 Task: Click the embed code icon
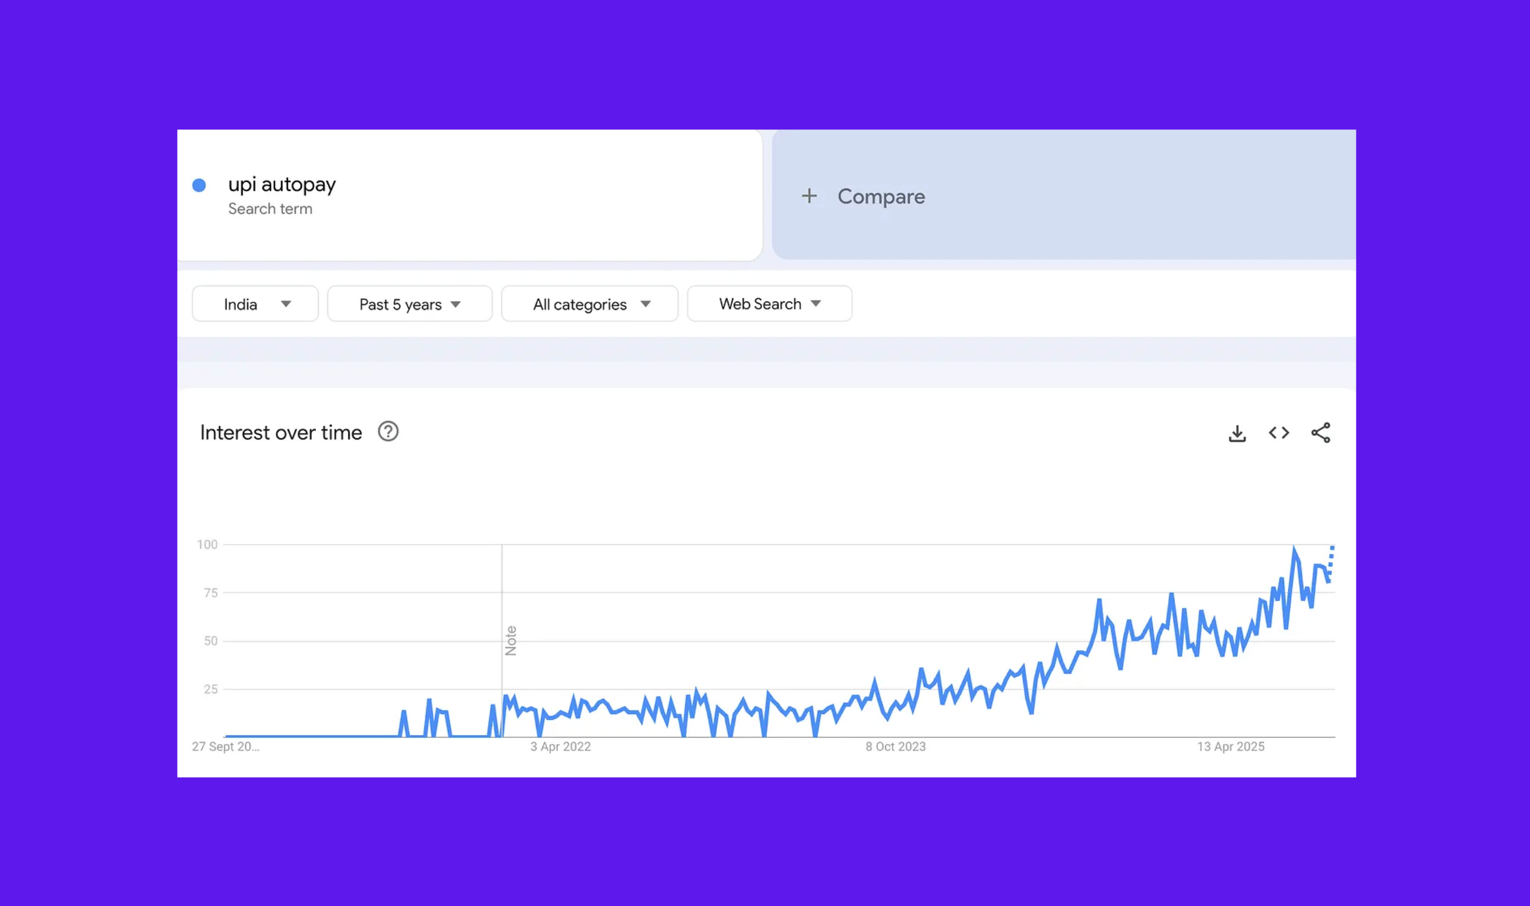pyautogui.click(x=1279, y=433)
